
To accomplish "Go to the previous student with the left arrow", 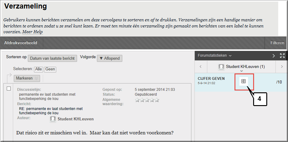I will coord(201,67).
